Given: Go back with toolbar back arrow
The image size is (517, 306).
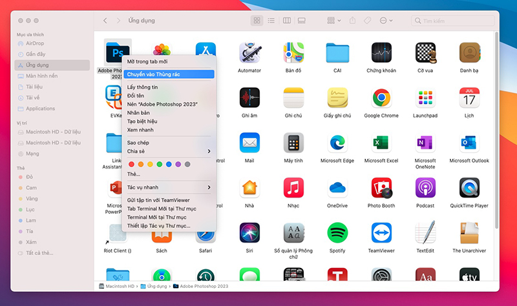Looking at the screenshot, I should coord(105,21).
